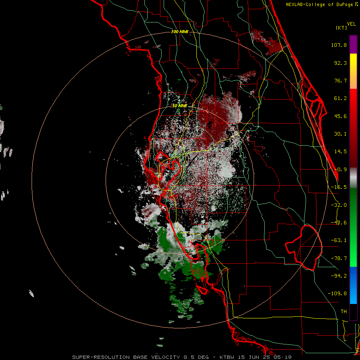Click the [KT] units label
This screenshot has height=360, width=360.
(x=342, y=28)
